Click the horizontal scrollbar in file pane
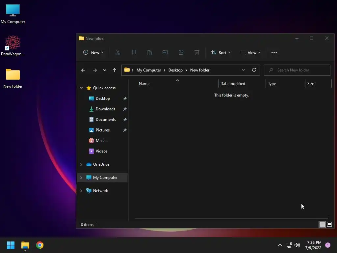This screenshot has height=253, width=337. tap(231, 218)
